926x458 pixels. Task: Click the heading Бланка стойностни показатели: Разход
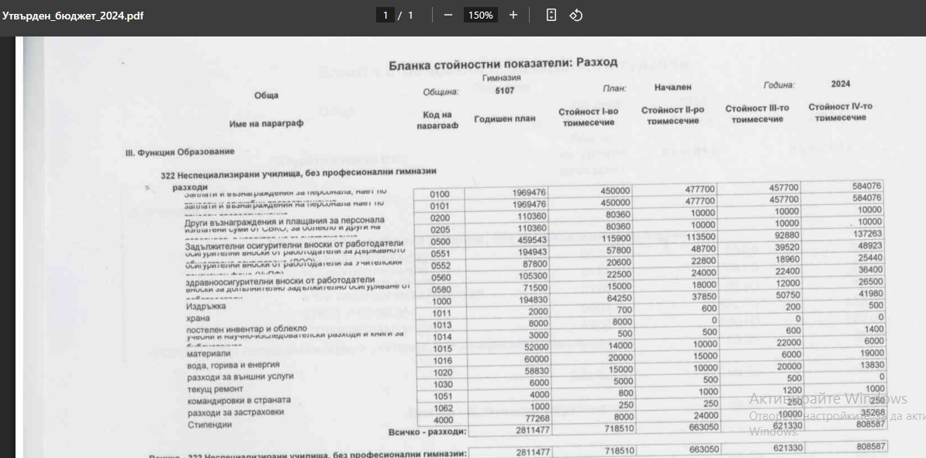click(x=503, y=62)
